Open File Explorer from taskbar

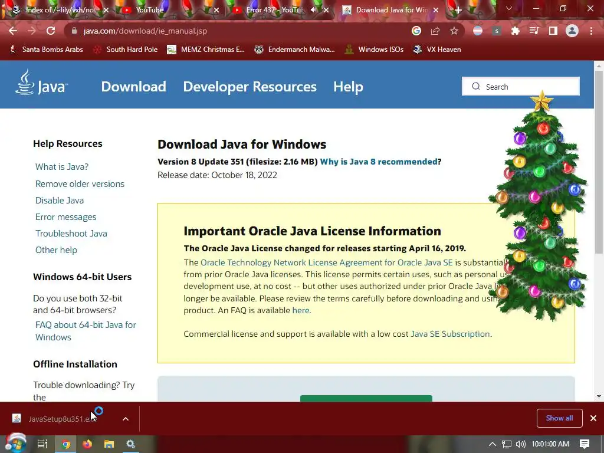tap(109, 444)
